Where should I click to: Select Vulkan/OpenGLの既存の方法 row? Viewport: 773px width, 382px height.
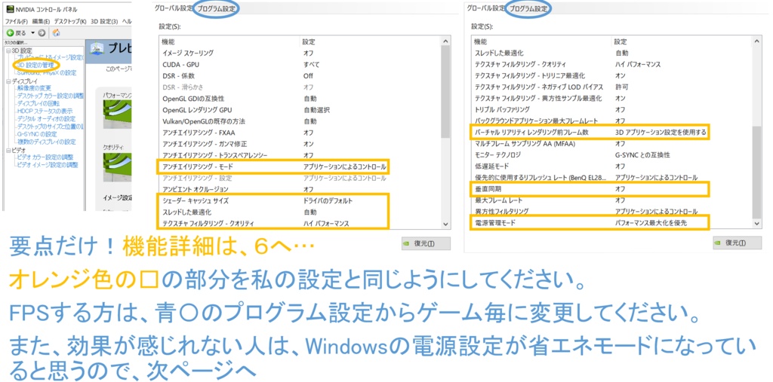point(300,121)
